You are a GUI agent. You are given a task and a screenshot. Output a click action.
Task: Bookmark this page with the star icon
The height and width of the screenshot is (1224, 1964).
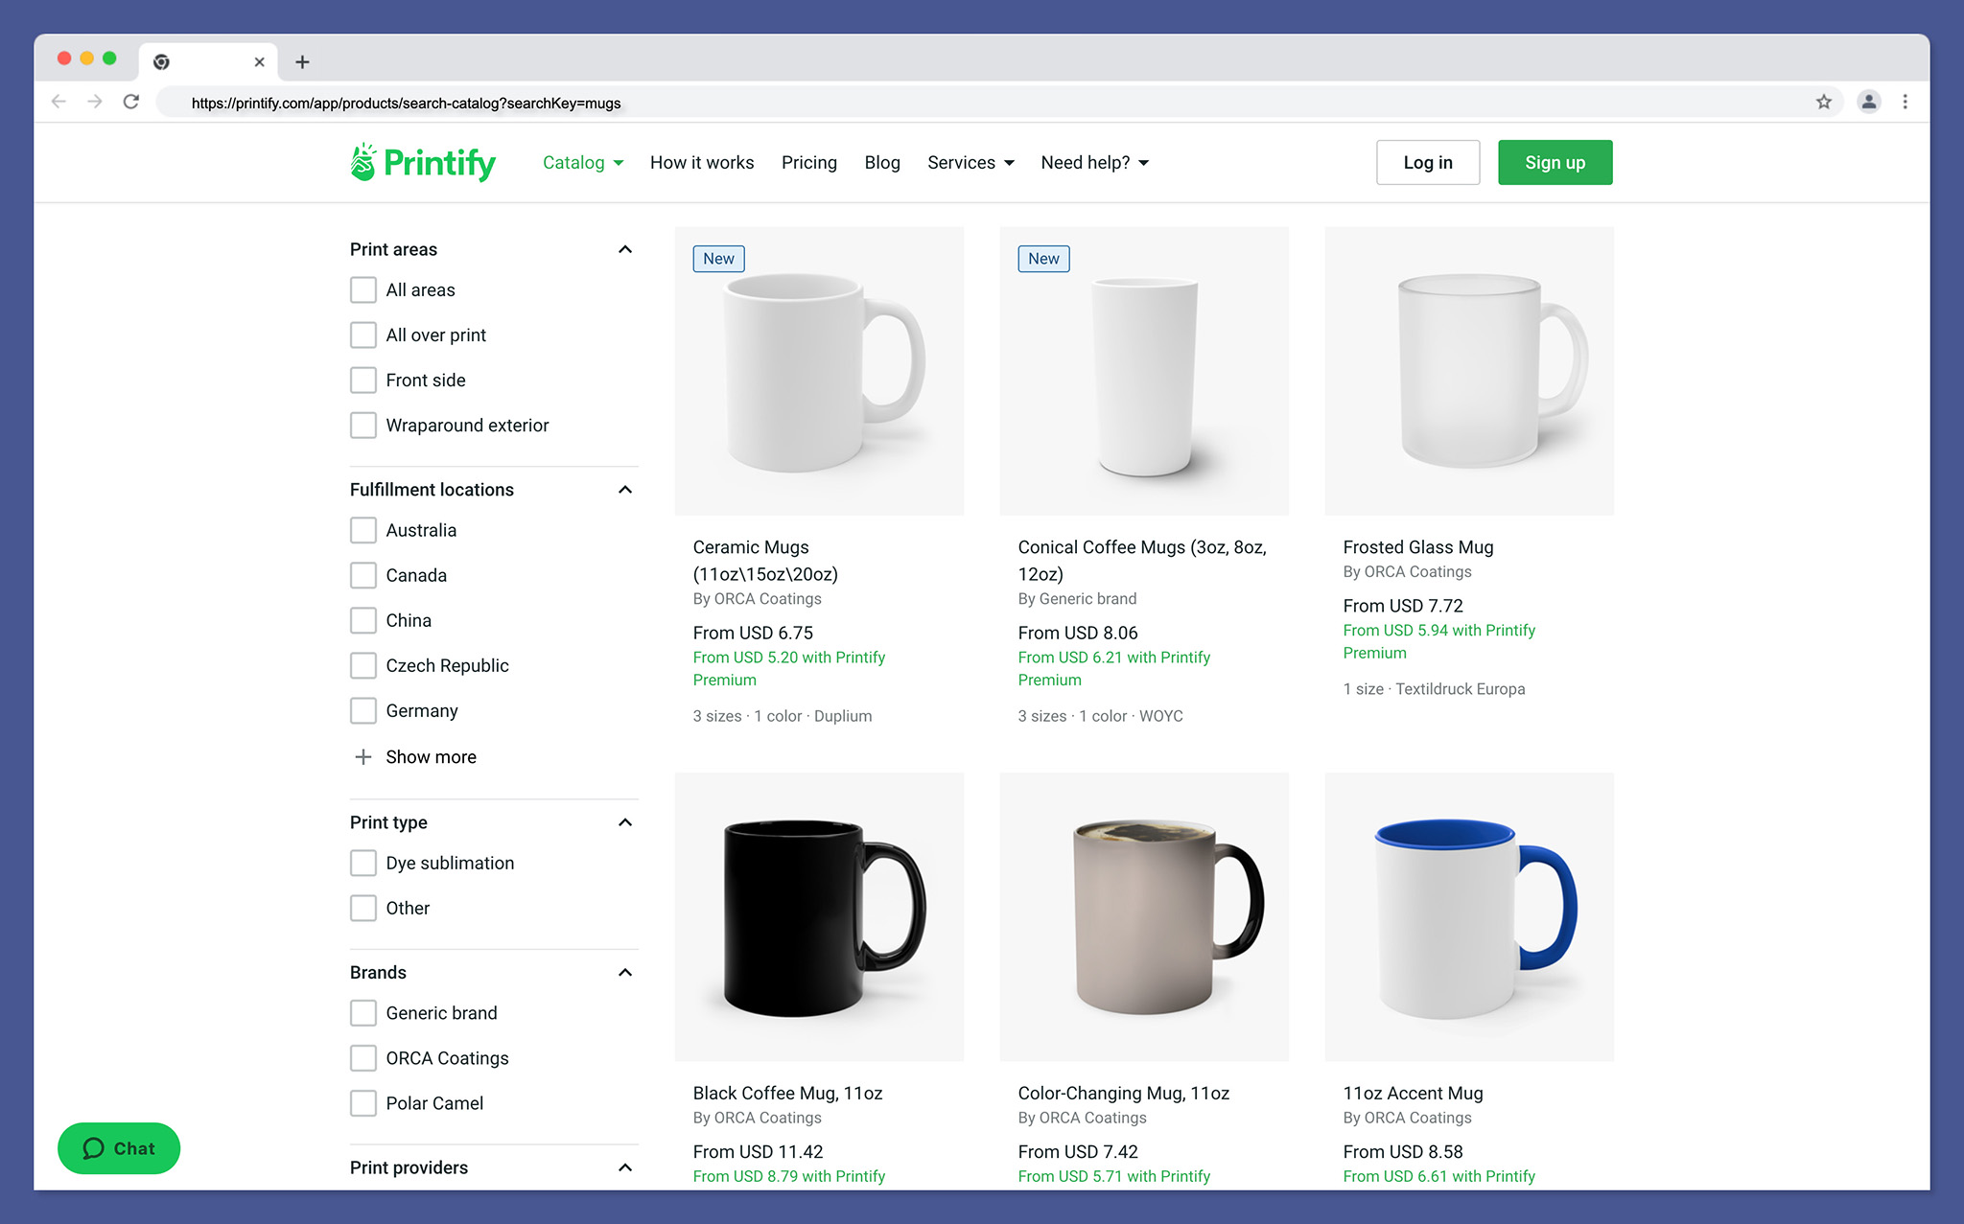point(1823,102)
